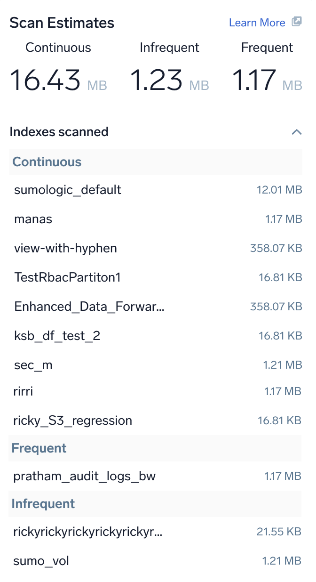The image size is (316, 582).
Task: Select the rirri index row
Action: [23, 391]
